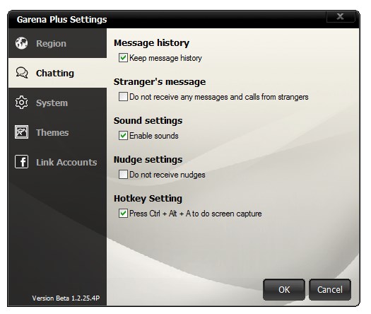Toggle the Ctrl + Alt + A screen capture hotkey
This screenshot has height=314, width=371.
[123, 213]
